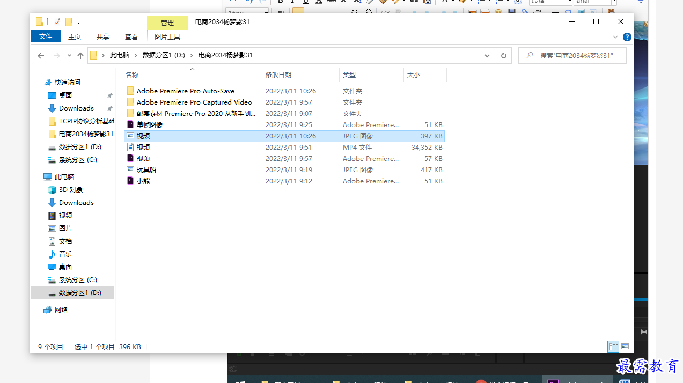This screenshot has height=383, width=683.
Task: Select 此电脑 in the navigation pane
Action: tap(64, 177)
